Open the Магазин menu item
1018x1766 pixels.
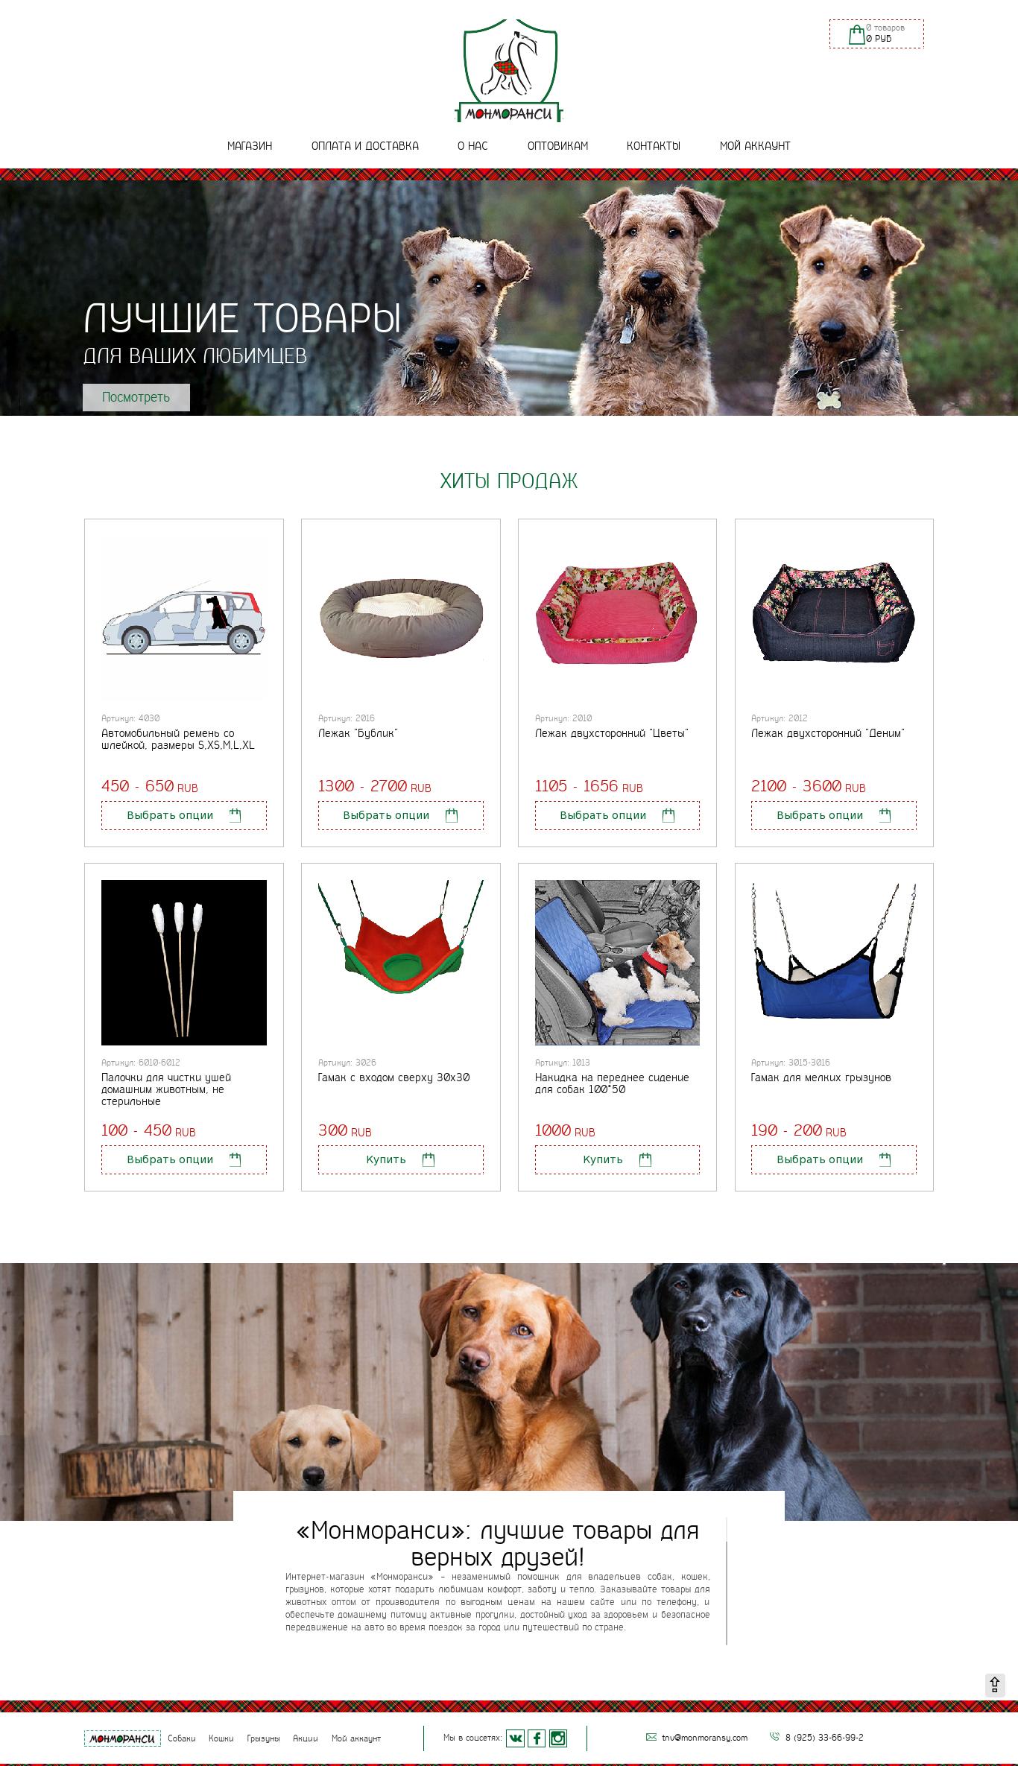point(250,146)
